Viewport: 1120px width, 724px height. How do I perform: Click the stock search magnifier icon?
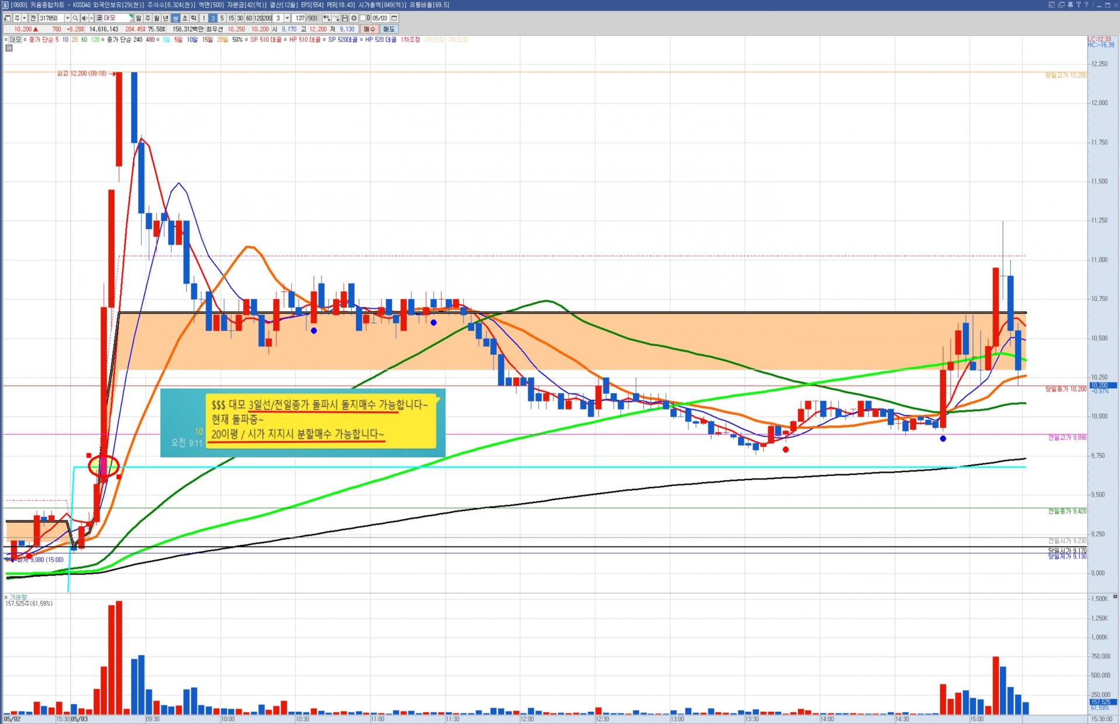point(75,18)
